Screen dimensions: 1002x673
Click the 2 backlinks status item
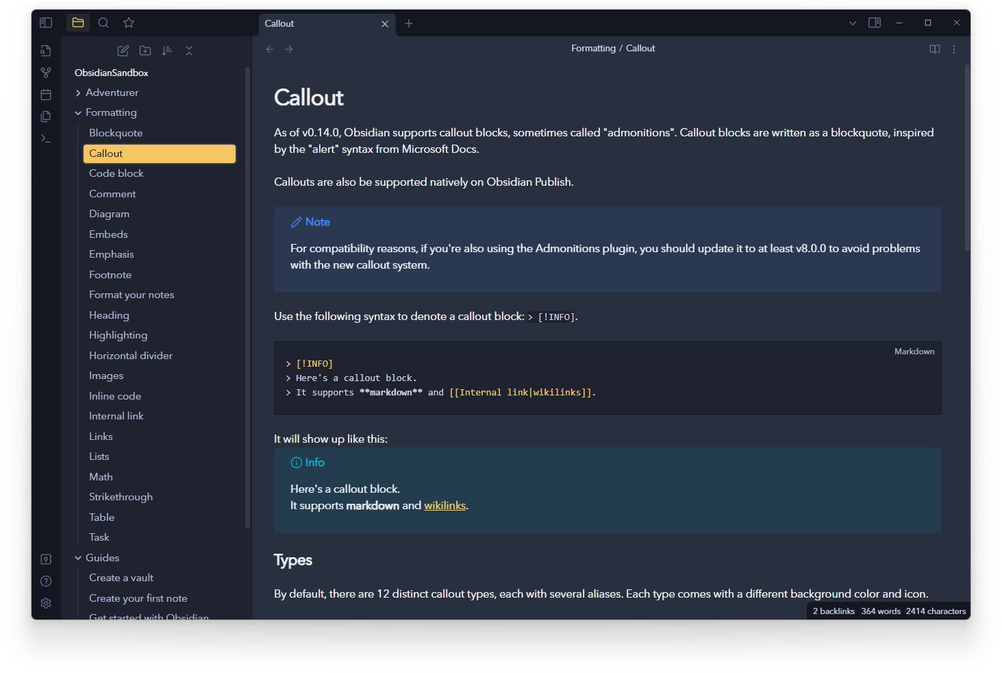(834, 611)
